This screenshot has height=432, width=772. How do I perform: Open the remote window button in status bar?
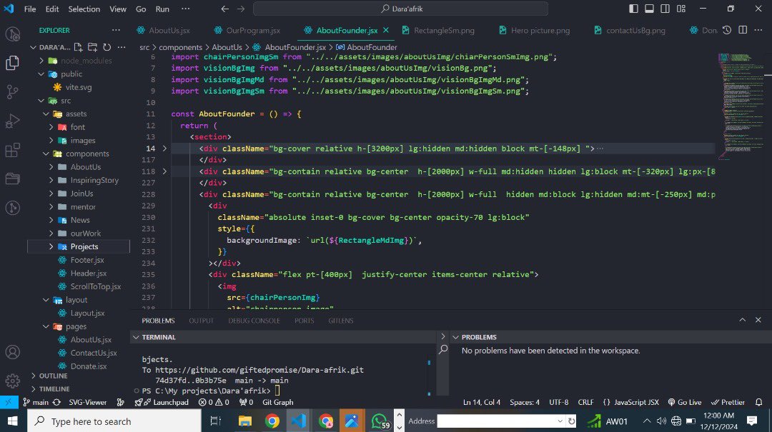click(x=9, y=402)
